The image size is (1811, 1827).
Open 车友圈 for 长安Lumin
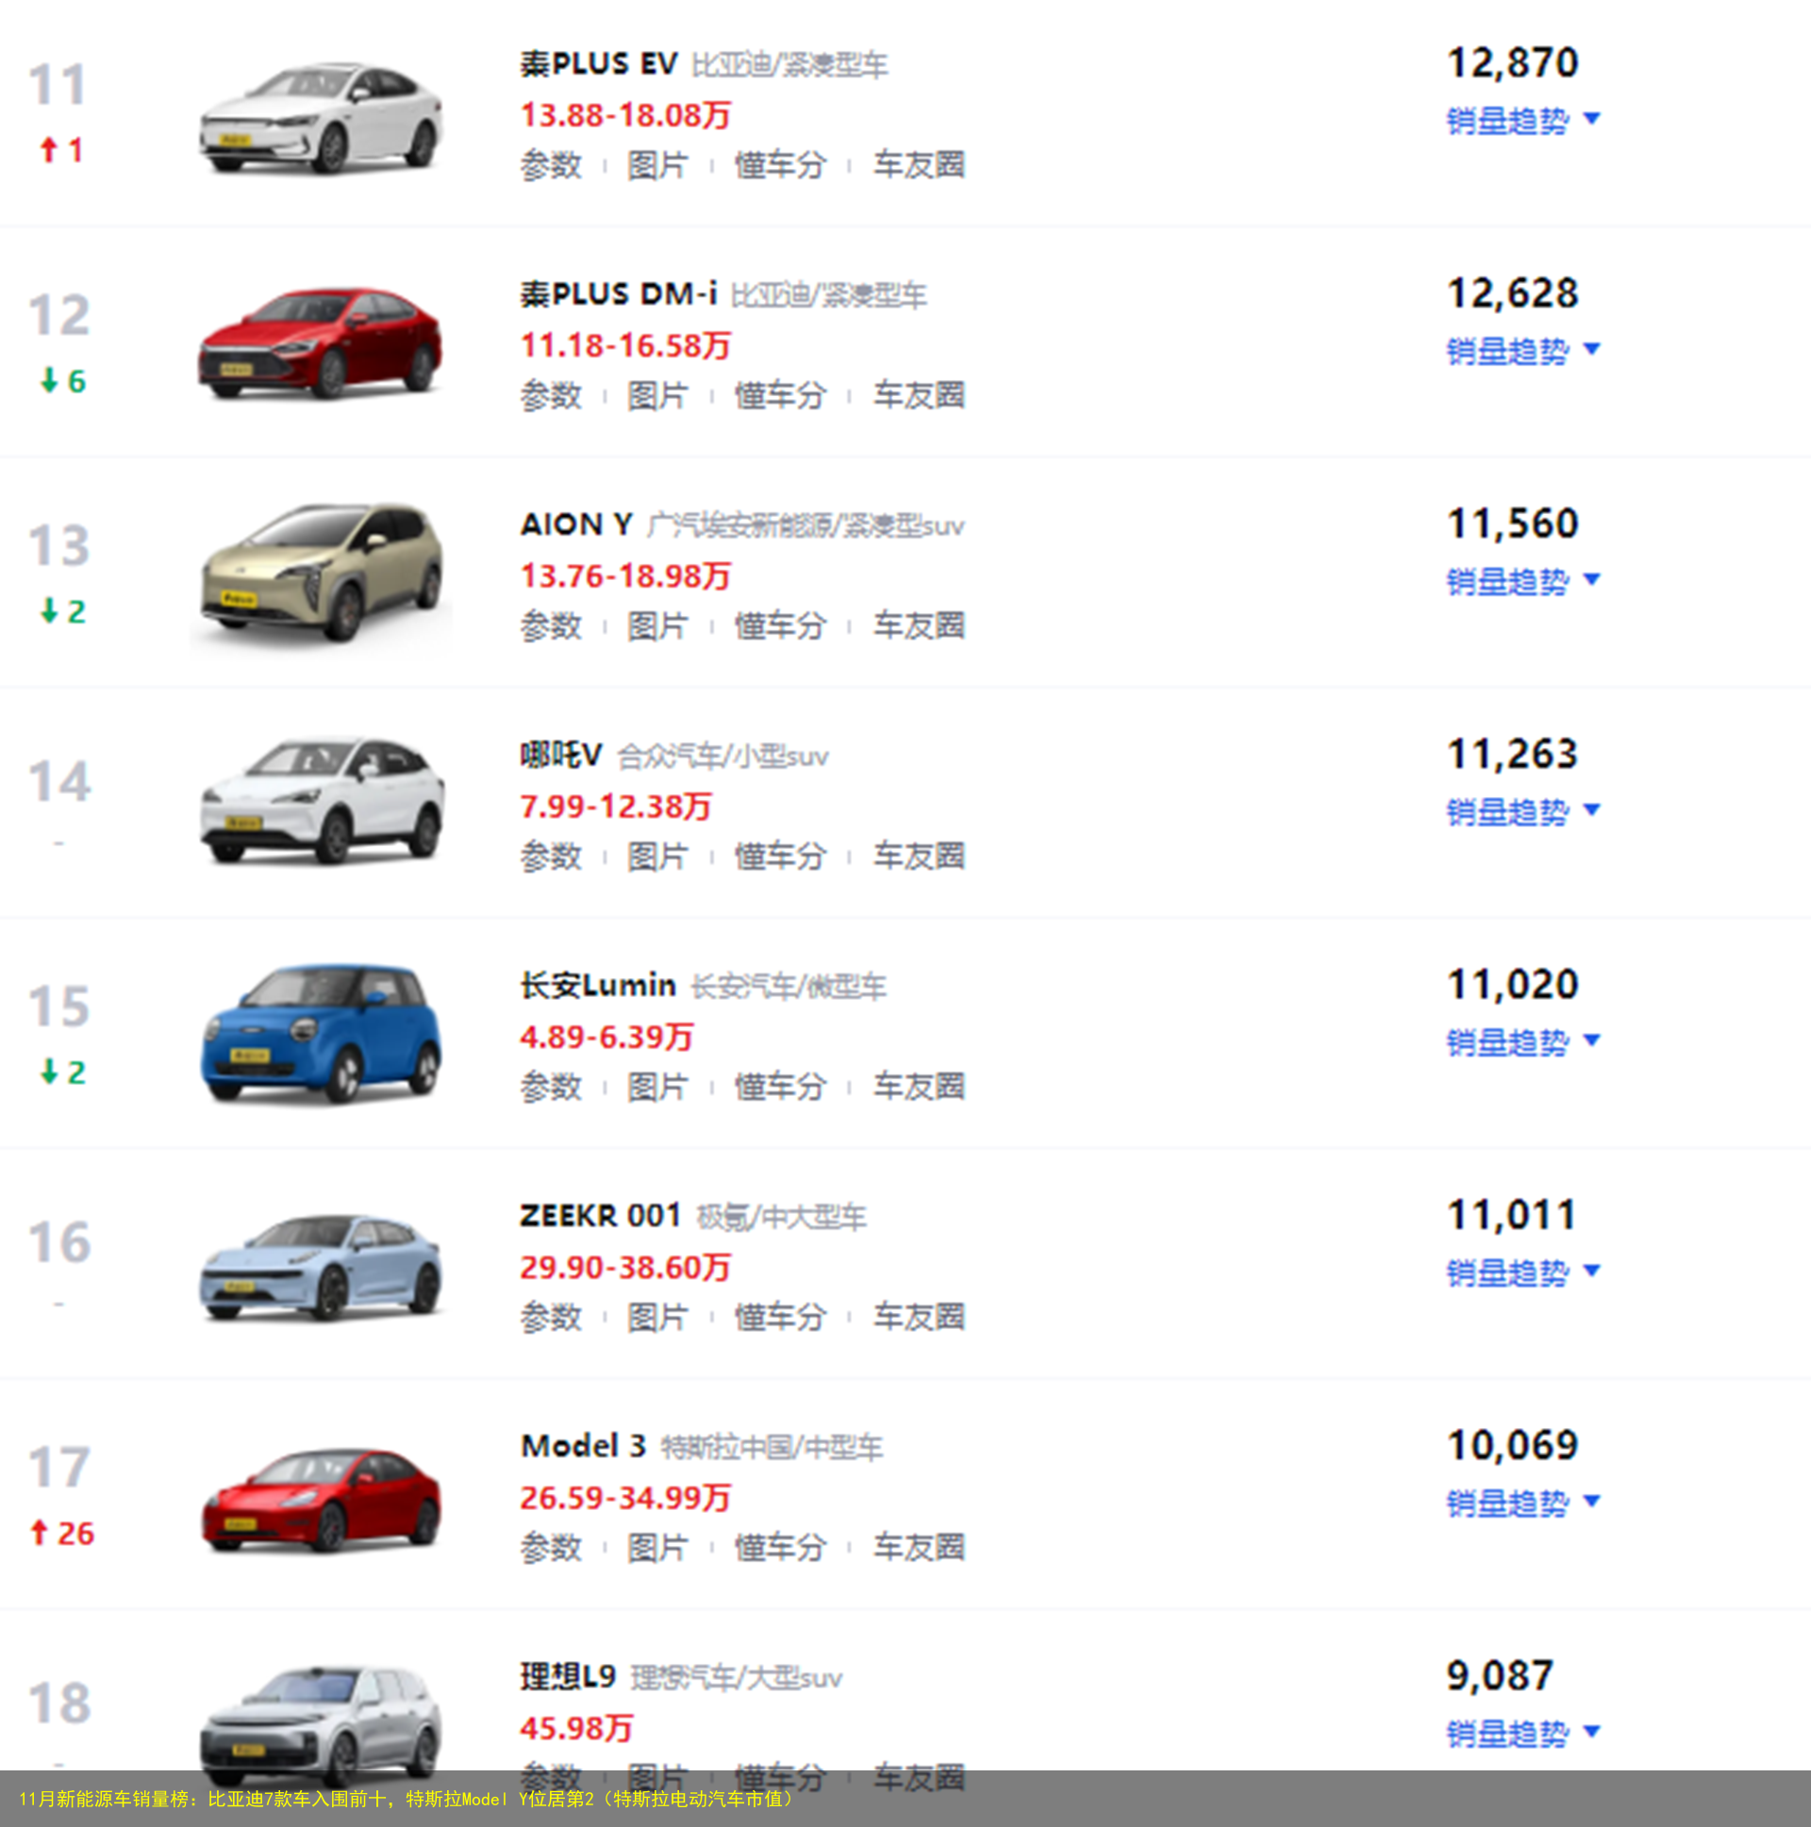[x=920, y=1087]
